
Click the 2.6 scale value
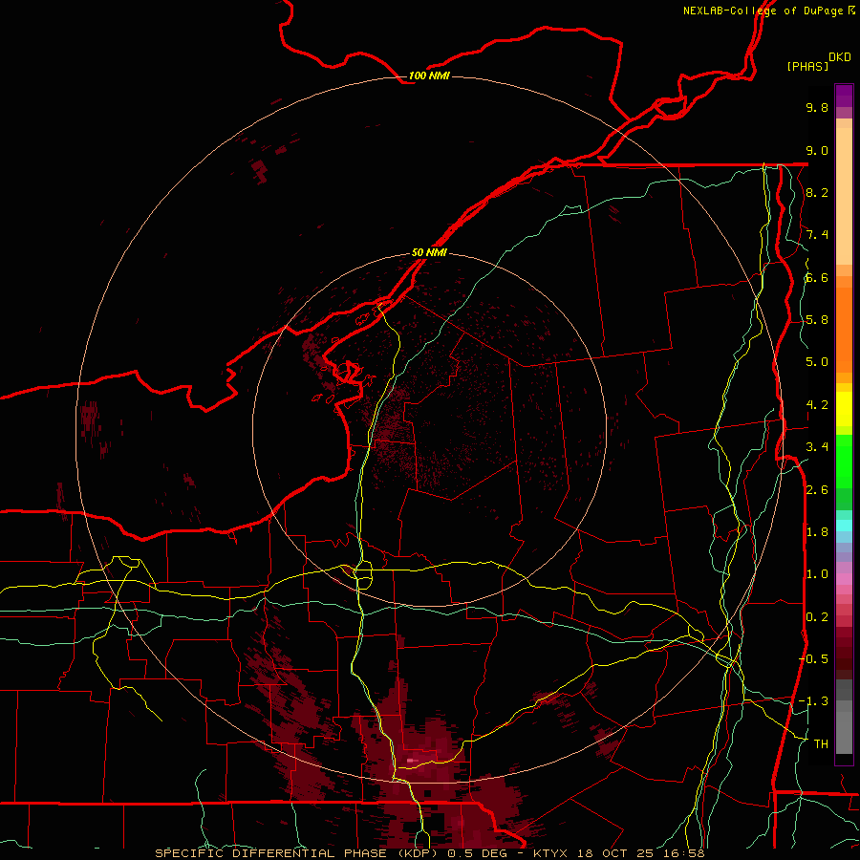[x=817, y=490]
